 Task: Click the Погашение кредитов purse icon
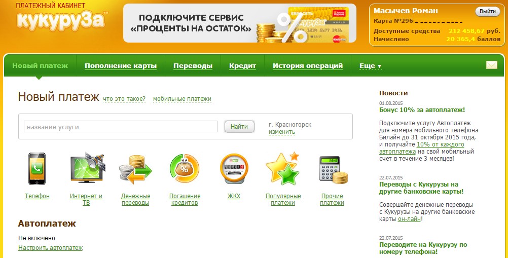pyautogui.click(x=185, y=168)
